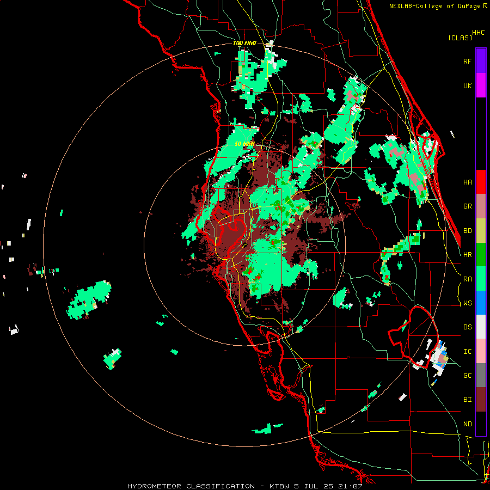Click the HR legend label
This screenshot has width=490, height=490.
[x=467, y=255]
